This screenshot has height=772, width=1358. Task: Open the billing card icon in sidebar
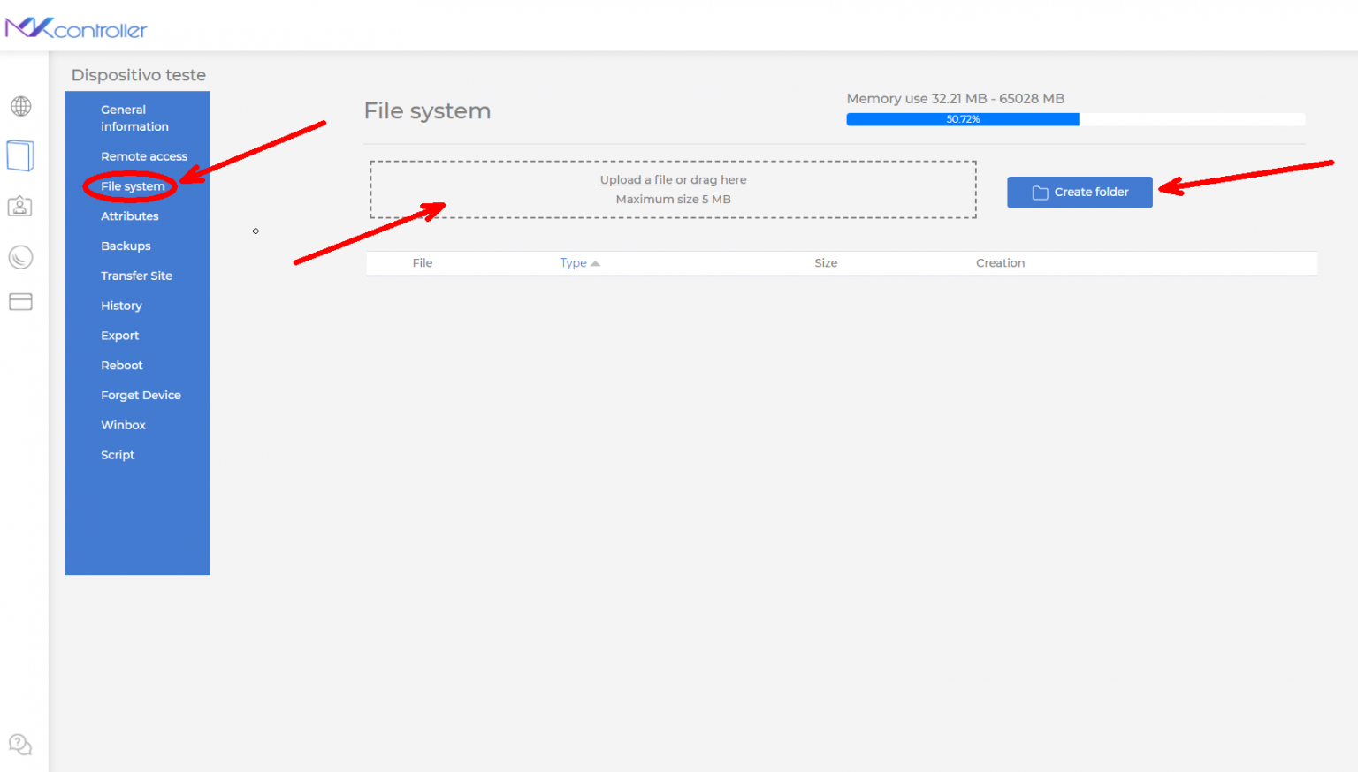20,301
